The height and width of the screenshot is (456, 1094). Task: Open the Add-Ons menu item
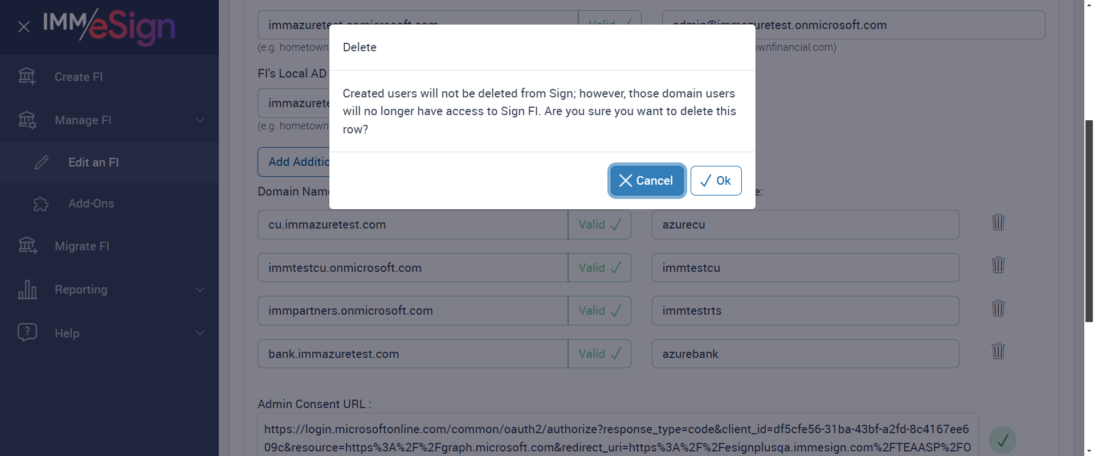[x=91, y=203]
